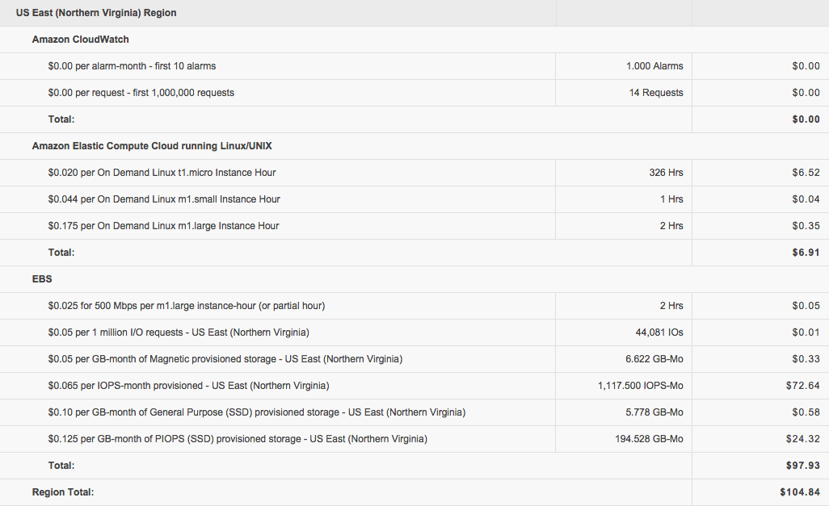
Task: Select the PIOPS (SSD) provisioned storage line
Action: click(238, 438)
